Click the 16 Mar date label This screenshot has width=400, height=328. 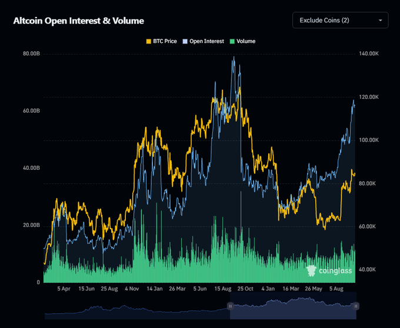pyautogui.click(x=291, y=289)
